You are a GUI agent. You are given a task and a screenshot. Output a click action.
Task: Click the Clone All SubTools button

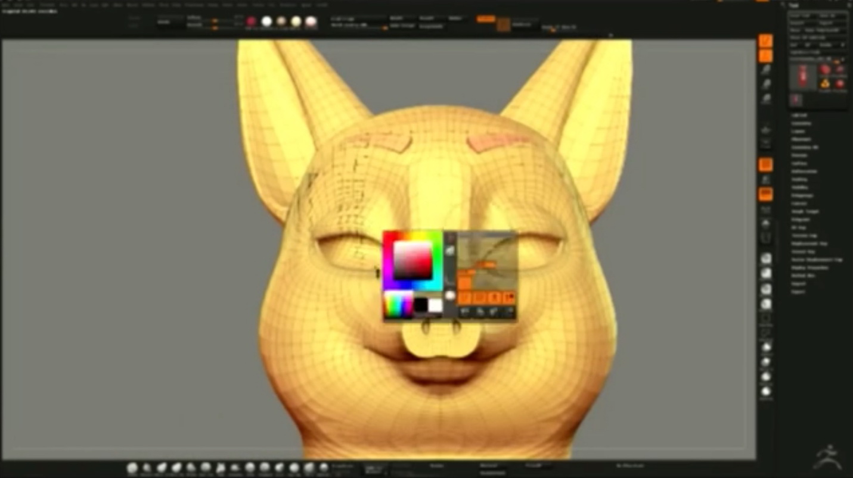tap(818, 38)
